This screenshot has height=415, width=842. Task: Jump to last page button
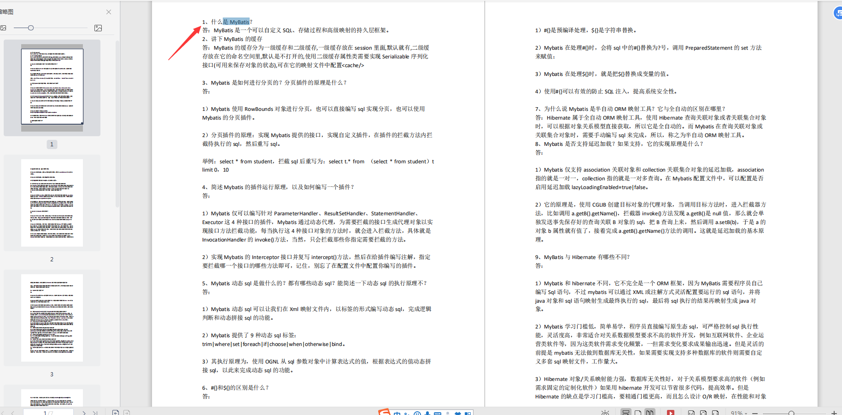point(95,413)
